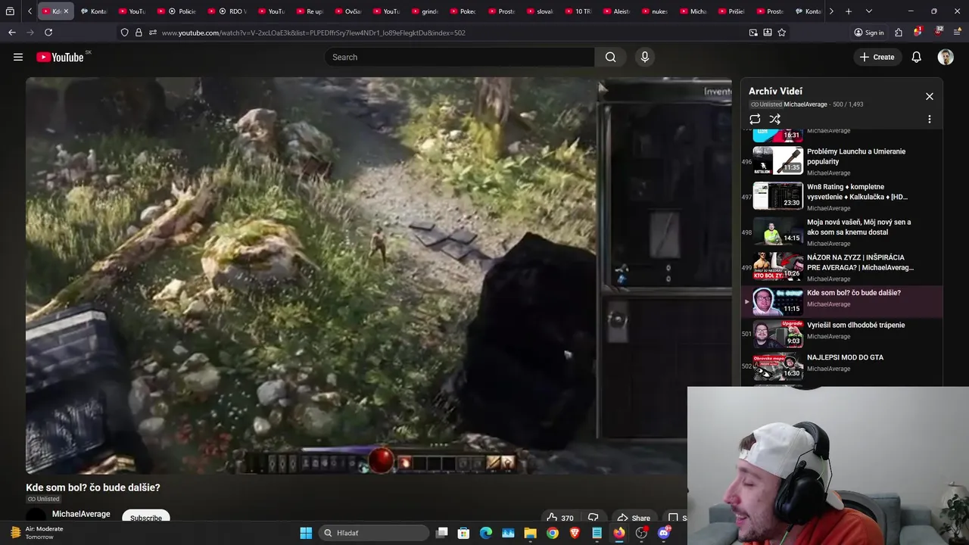Bookmark this page with the star icon
969x545 pixels.
click(781, 33)
